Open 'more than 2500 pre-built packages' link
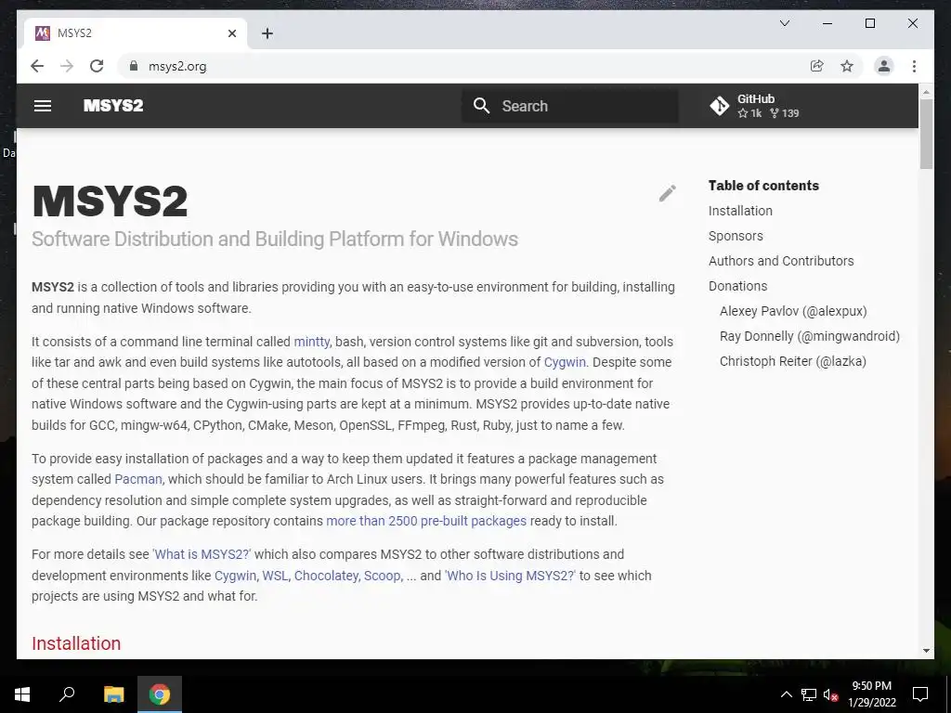The image size is (951, 713). pos(426,522)
